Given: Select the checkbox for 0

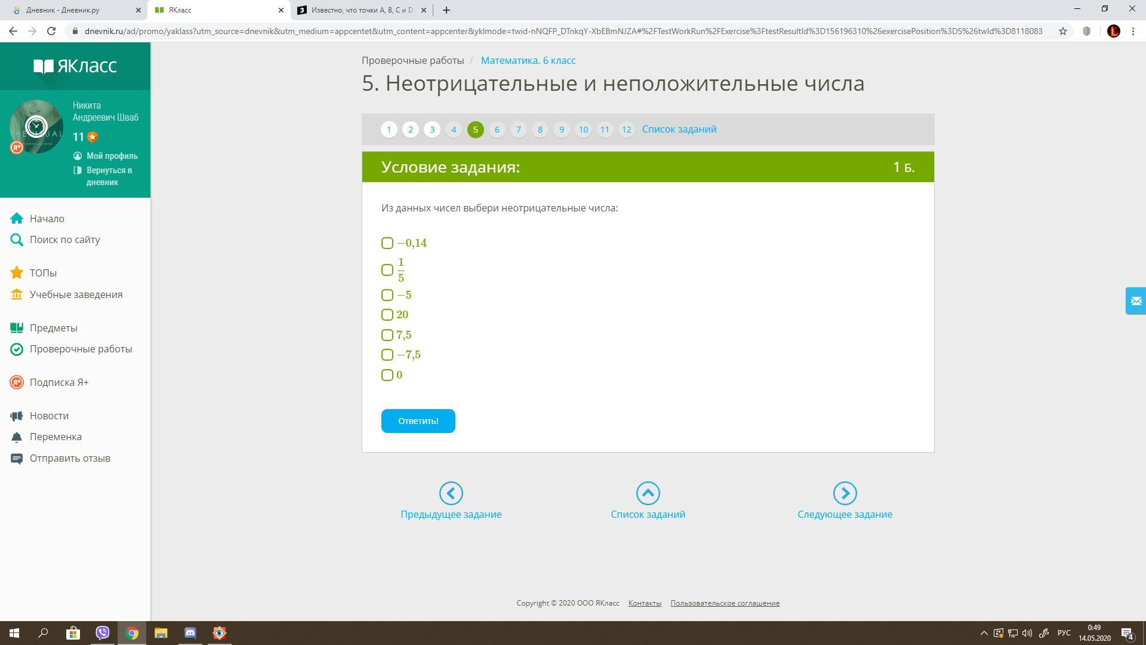Looking at the screenshot, I should 387,375.
